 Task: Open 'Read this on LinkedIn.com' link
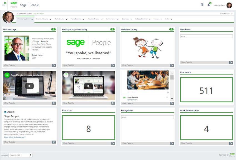tap(15, 137)
